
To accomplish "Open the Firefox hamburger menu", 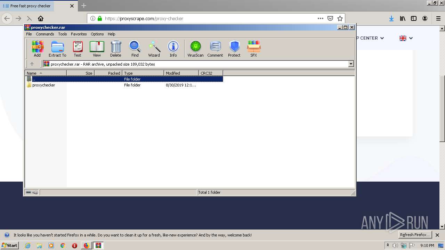I will tap(438, 18).
